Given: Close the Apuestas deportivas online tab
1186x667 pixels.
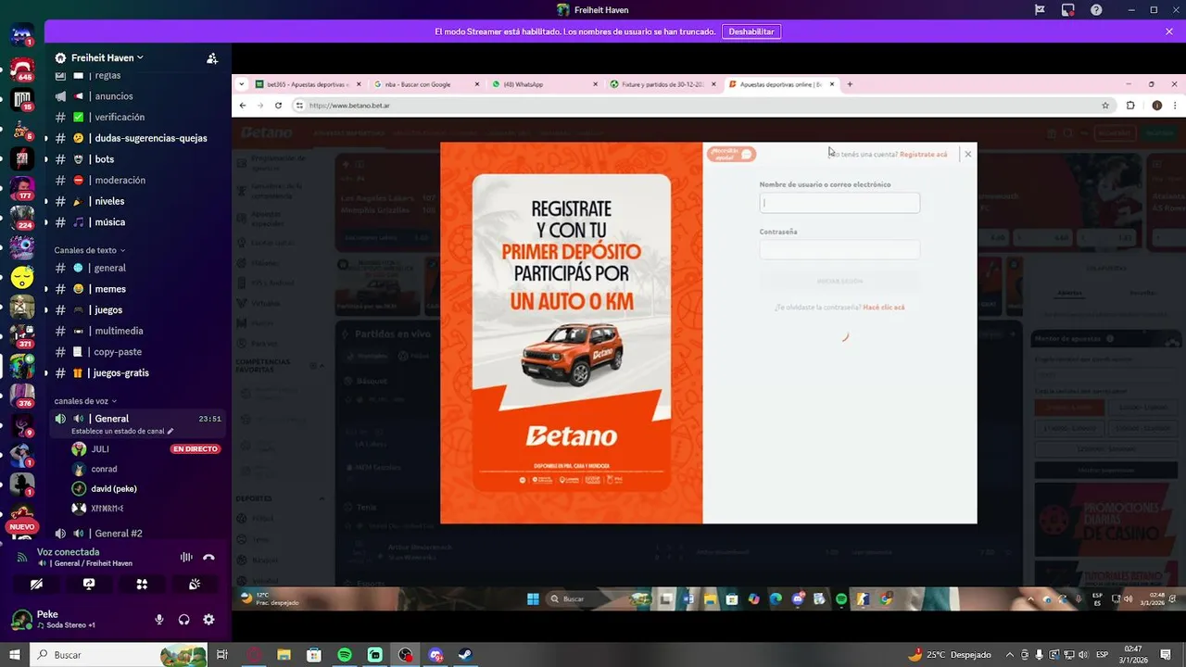Looking at the screenshot, I should (x=832, y=84).
